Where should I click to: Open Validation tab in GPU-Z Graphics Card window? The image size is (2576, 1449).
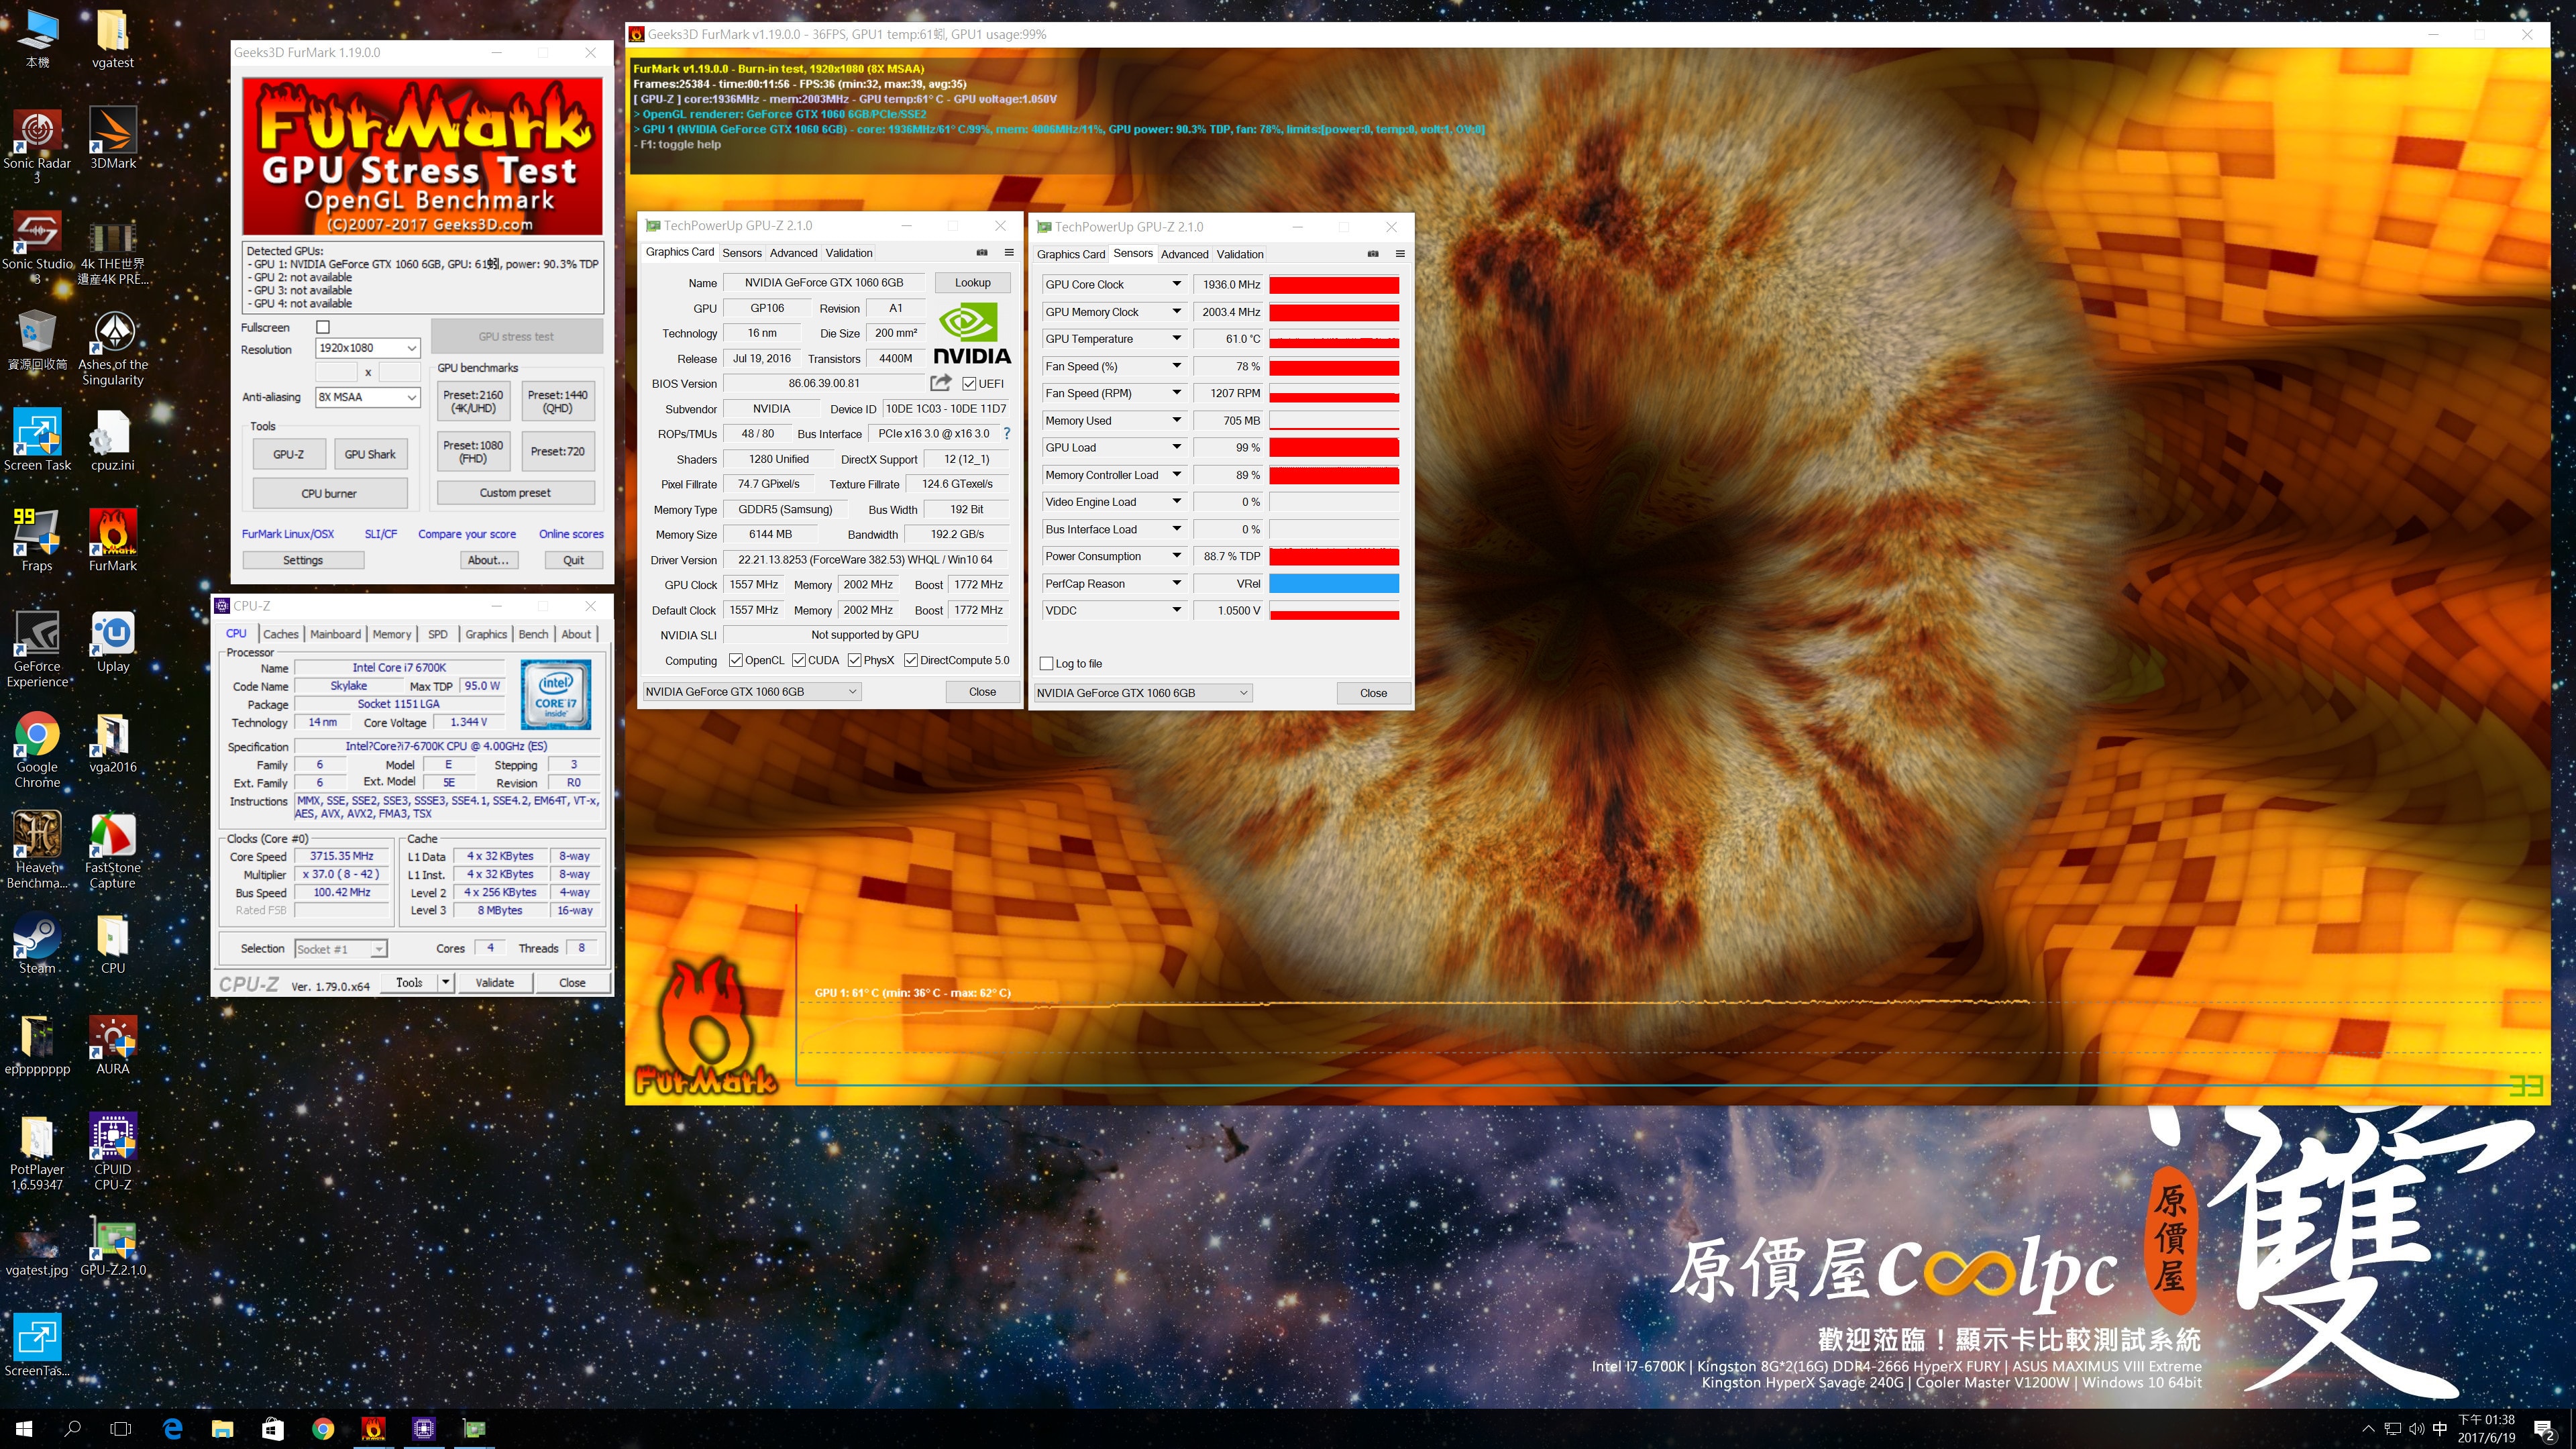(849, 253)
